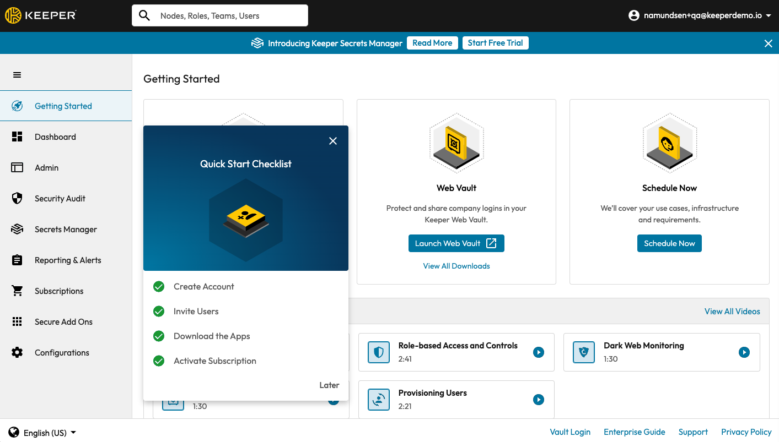
Task: Click the Security Audit shield icon
Action: coord(17,199)
